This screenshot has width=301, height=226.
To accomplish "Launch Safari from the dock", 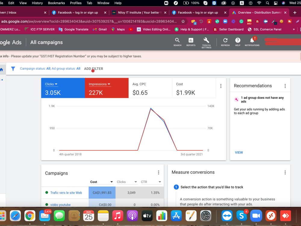I will [x=15, y=216].
